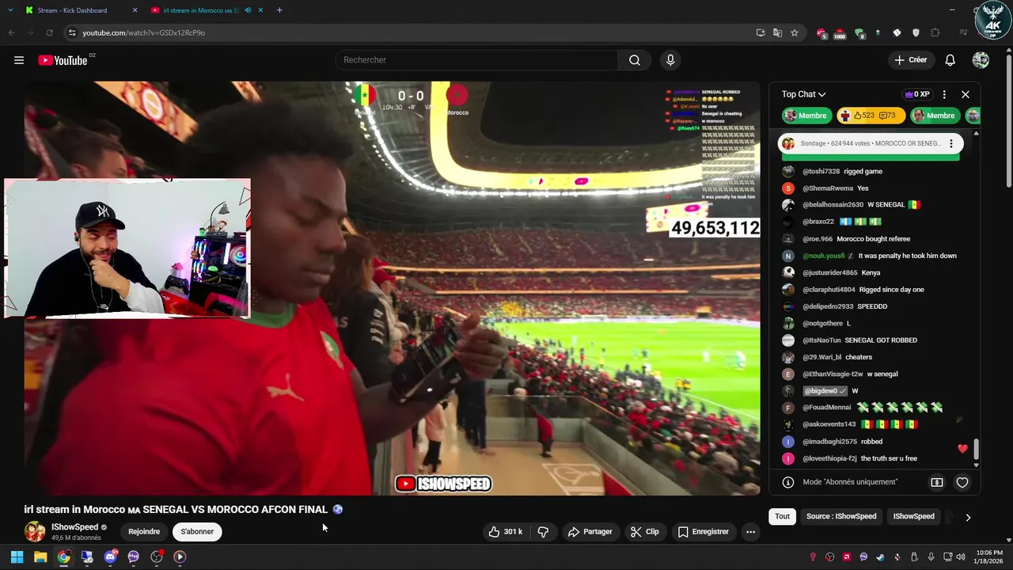Open File Explorer from the taskbar
This screenshot has width=1013, height=570.
(x=40, y=557)
